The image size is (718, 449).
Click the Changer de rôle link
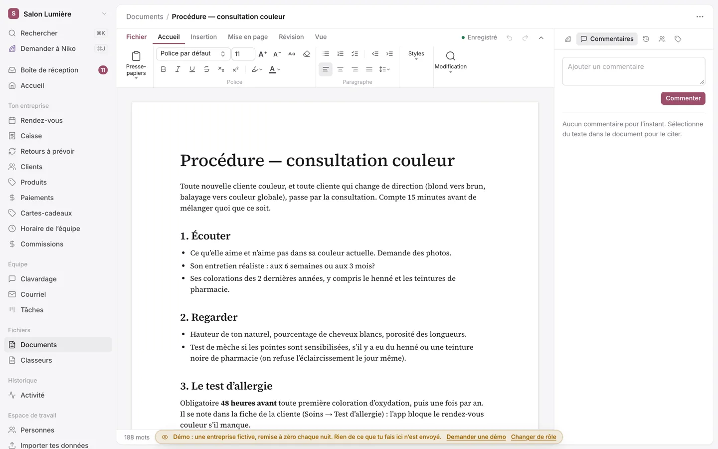(x=534, y=437)
